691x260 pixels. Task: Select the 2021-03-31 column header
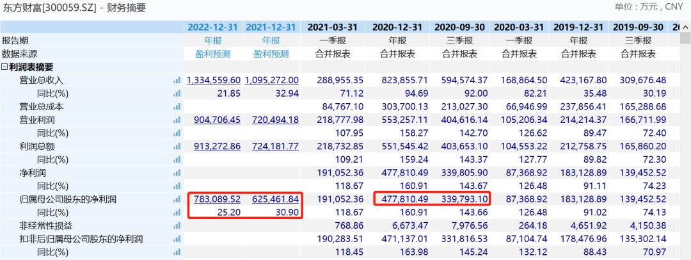(333, 28)
